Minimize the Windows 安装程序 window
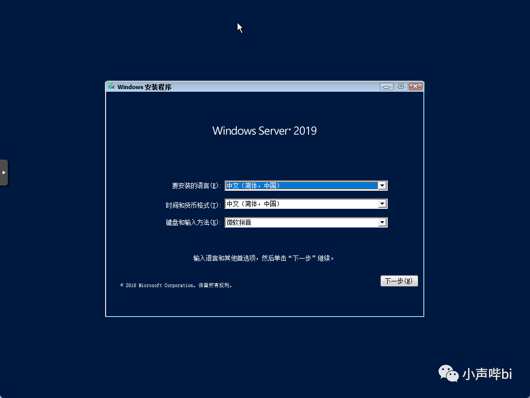The height and width of the screenshot is (398, 530). (x=386, y=87)
